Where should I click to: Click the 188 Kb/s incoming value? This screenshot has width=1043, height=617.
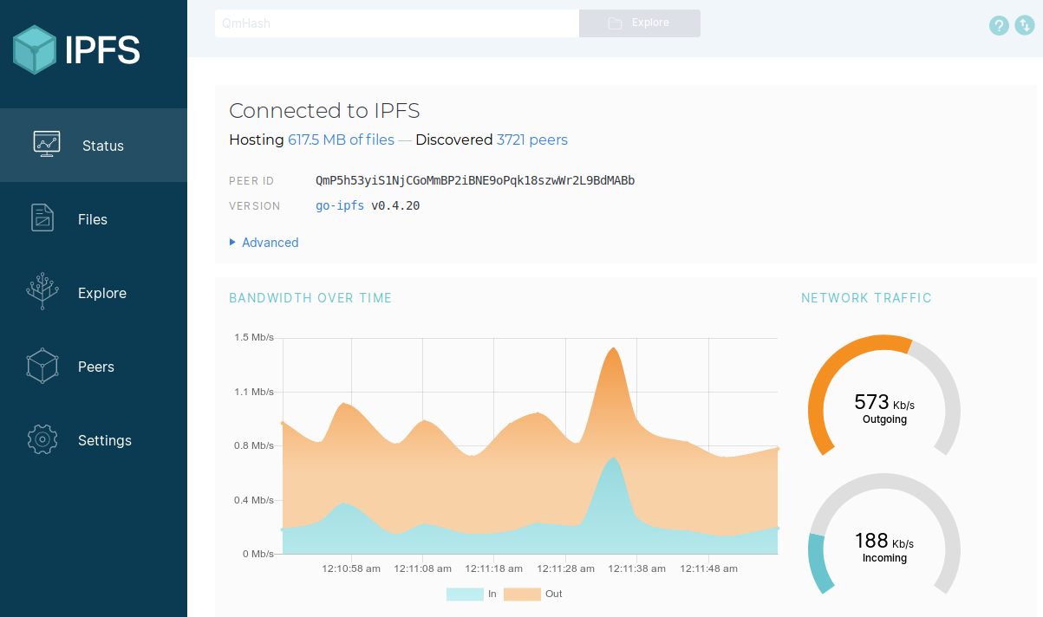884,541
